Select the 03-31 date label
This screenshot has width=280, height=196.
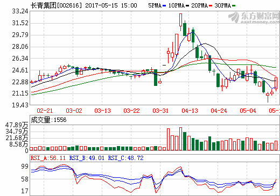pos(160,111)
